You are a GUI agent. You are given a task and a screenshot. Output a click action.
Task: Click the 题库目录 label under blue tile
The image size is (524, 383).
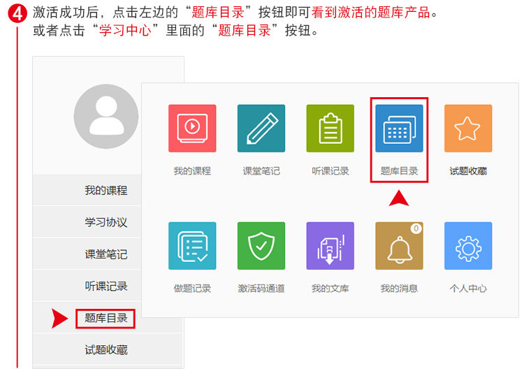(399, 171)
